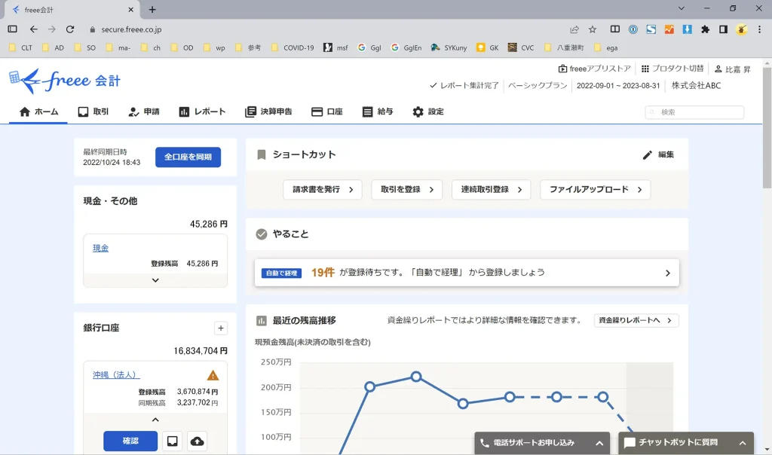The width and height of the screenshot is (772, 455).
Task: Expand the 電話サポートお申し込み panel
Action: click(x=599, y=443)
